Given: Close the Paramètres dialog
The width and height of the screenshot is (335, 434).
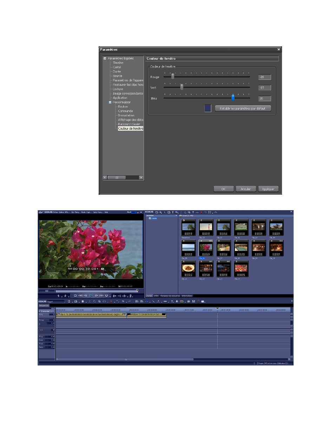Looking at the screenshot, I should point(278,50).
